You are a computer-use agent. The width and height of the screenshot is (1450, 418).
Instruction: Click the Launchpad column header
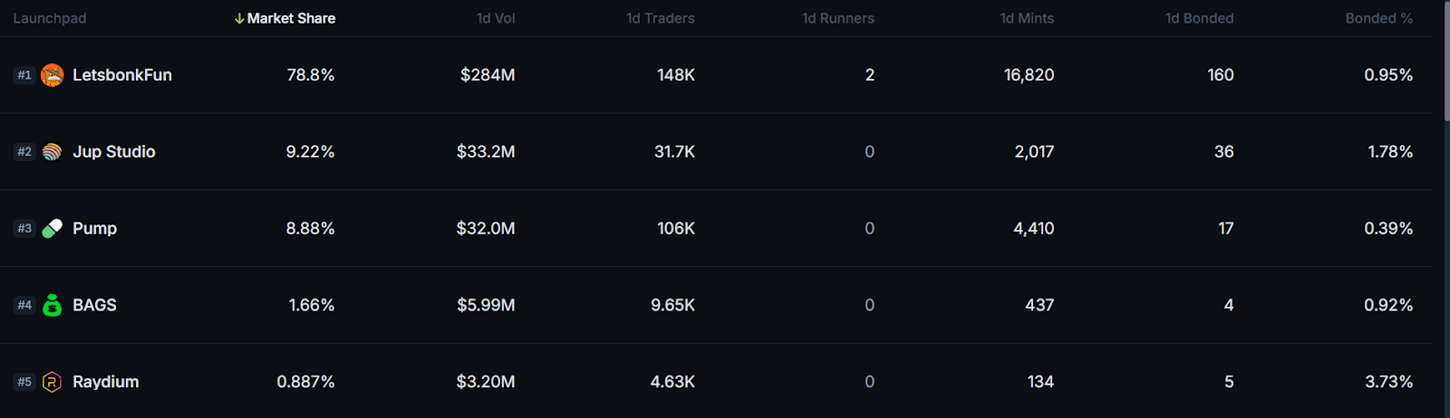point(50,18)
